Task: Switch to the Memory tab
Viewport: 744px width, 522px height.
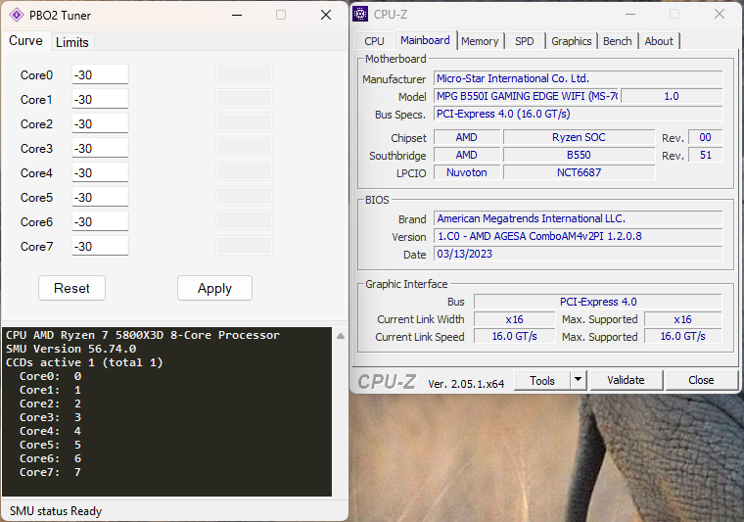Action: (480, 41)
